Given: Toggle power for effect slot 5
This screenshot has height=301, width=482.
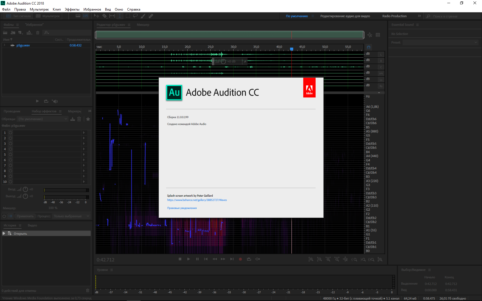Looking at the screenshot, I should 11,154.
